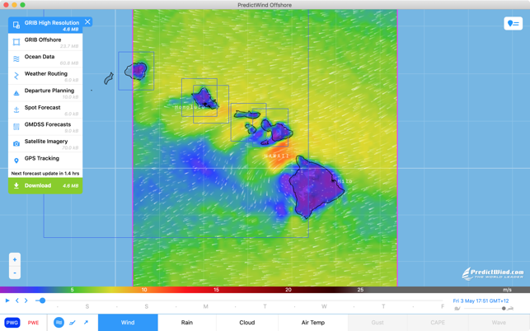Viewport: 530px width, 331px height.
Task: Click the Satellite Imagery camera icon
Action: [x=16, y=143]
